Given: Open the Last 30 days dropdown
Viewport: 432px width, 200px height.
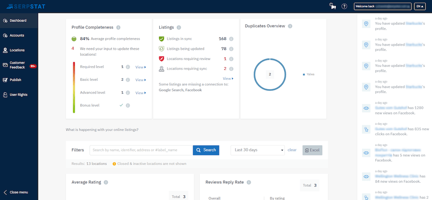Looking at the screenshot, I should tap(258, 150).
